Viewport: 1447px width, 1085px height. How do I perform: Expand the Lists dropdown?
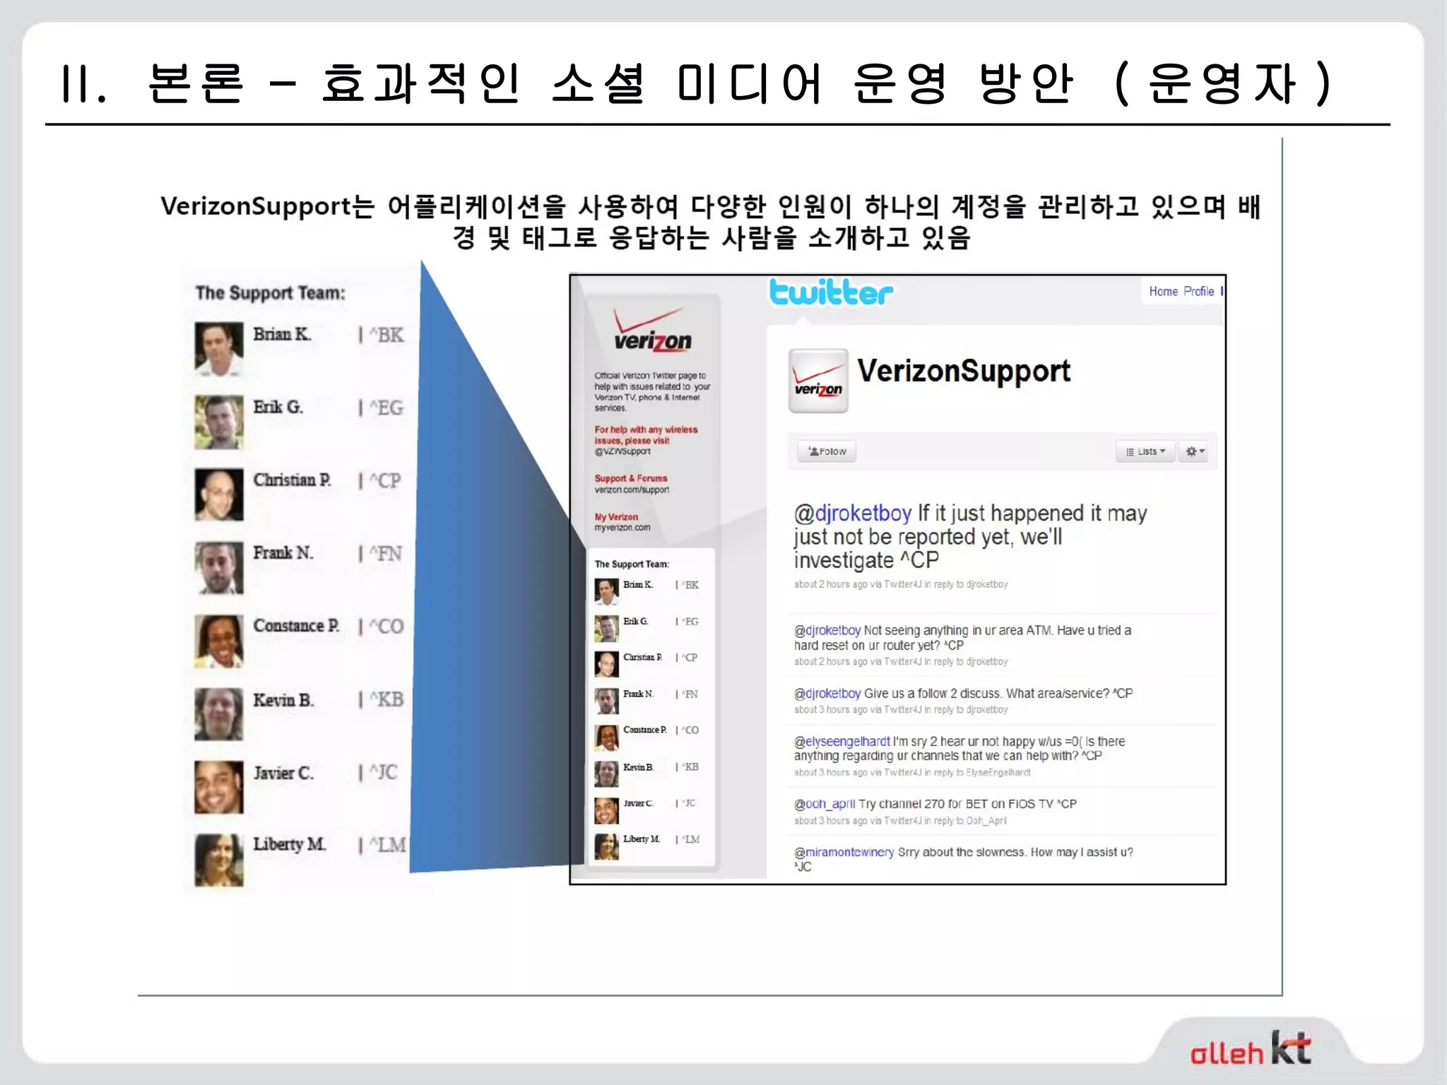1145,451
